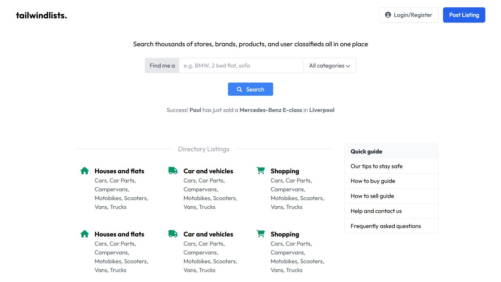Open the All categories dropdown
The height and width of the screenshot is (282, 501).
click(329, 66)
